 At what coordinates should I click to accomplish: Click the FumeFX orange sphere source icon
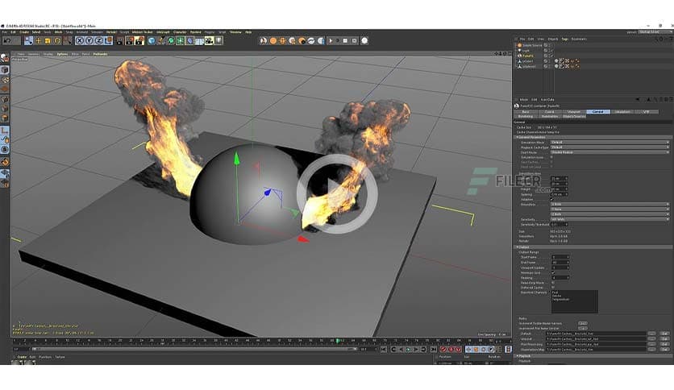[x=273, y=41]
